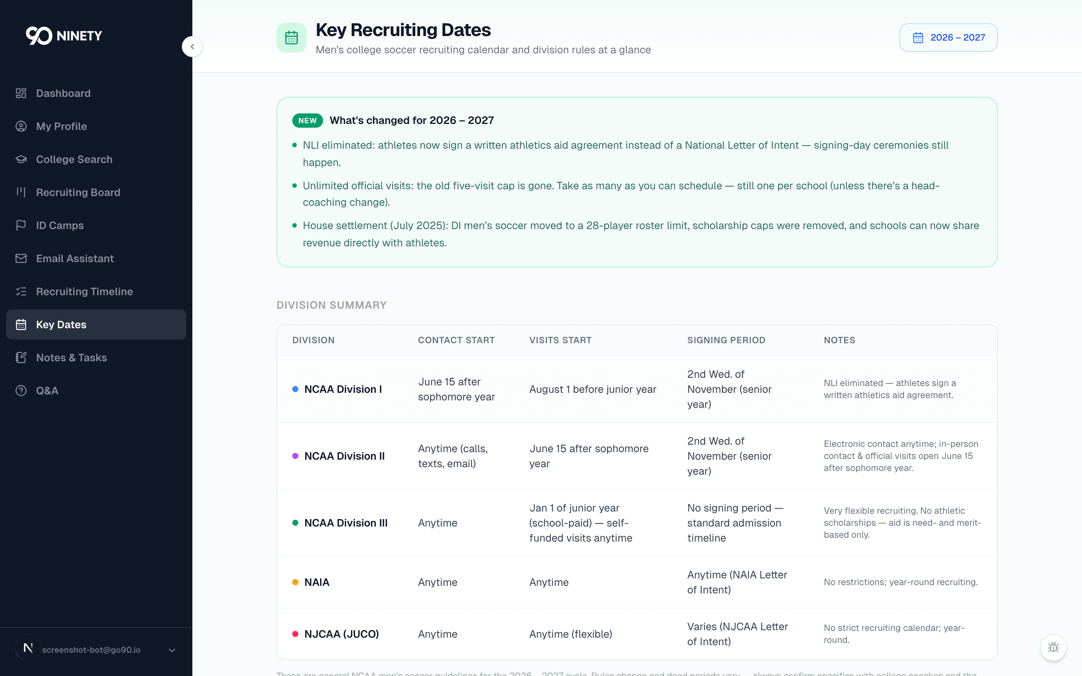
Task: Click the Ninety logo in the sidebar
Action: point(64,36)
